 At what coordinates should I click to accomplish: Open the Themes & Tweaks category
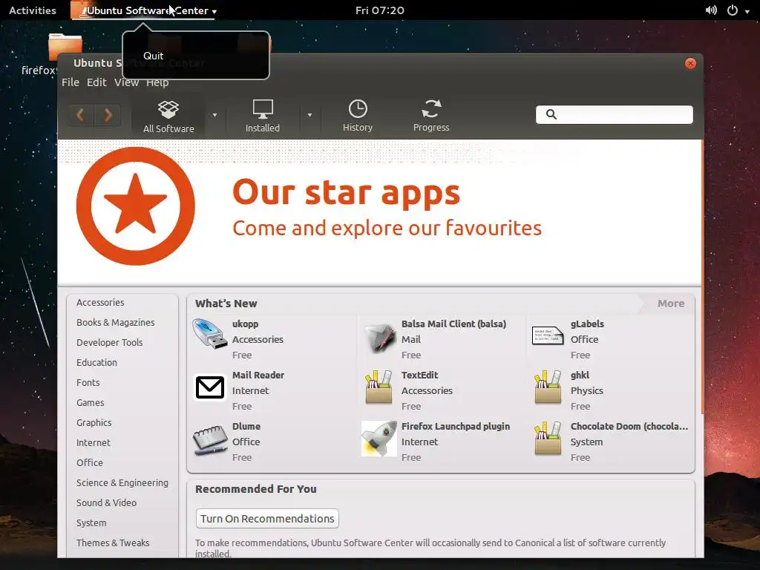pos(113,543)
